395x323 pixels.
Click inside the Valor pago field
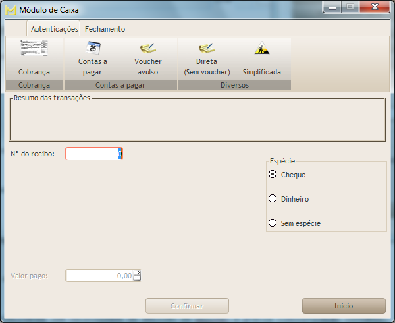[x=99, y=276]
